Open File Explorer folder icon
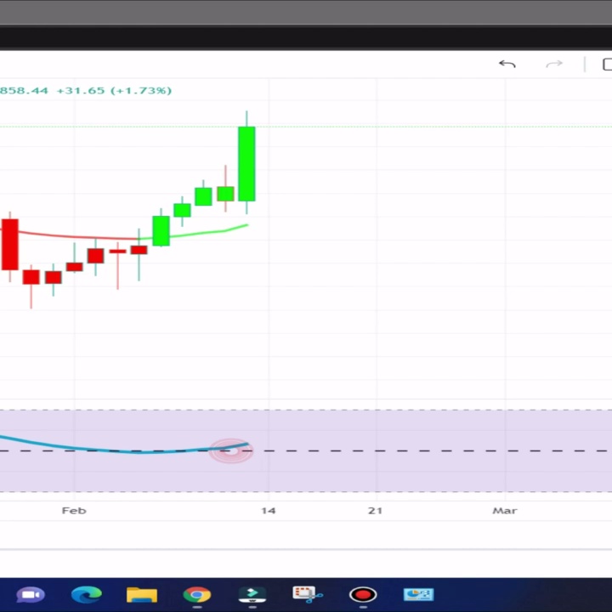This screenshot has width=612, height=612. click(142, 594)
